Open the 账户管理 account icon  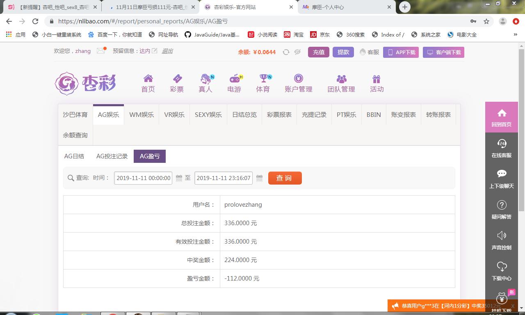click(x=298, y=78)
